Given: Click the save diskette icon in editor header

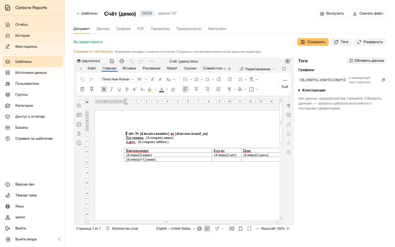Looking at the screenshot, I should (x=112, y=61).
